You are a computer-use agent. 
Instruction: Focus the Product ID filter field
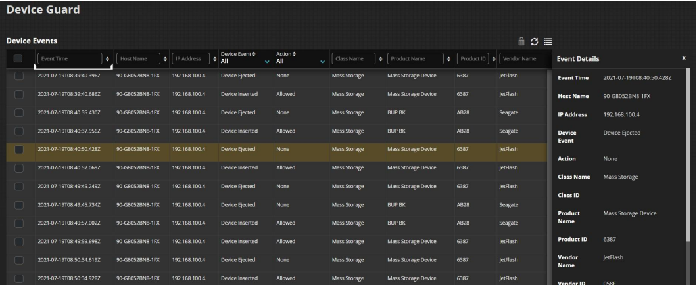473,58
